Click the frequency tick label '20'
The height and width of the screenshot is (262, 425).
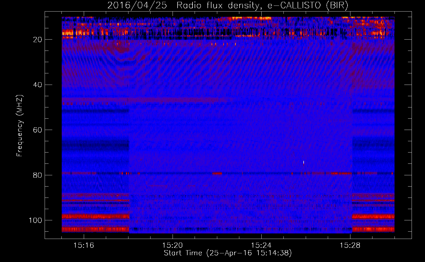point(38,40)
